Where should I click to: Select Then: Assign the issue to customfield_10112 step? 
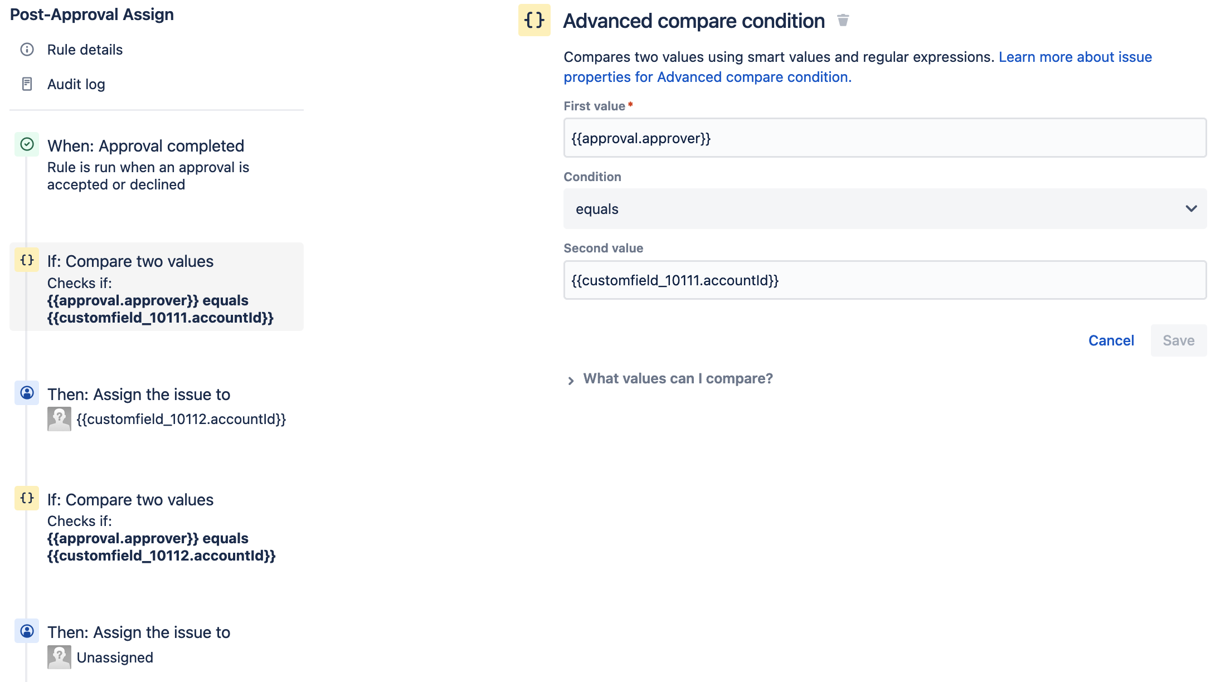pos(139,394)
